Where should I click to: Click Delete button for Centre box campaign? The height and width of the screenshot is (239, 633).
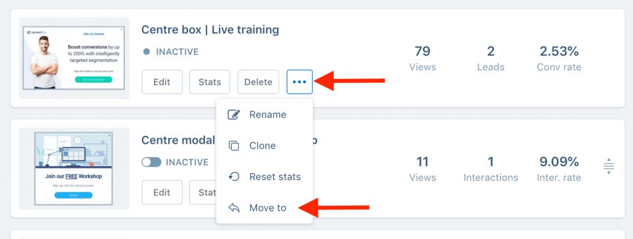point(258,82)
